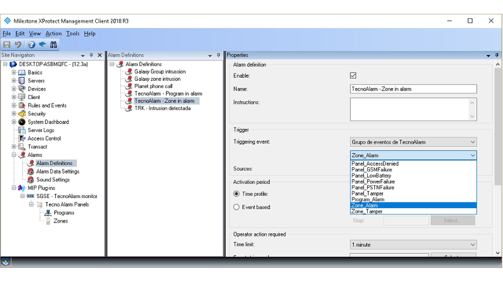Screen dimensions: 503x283
Task: Choose Panel_AccessDenied from the list
Action: [413, 164]
